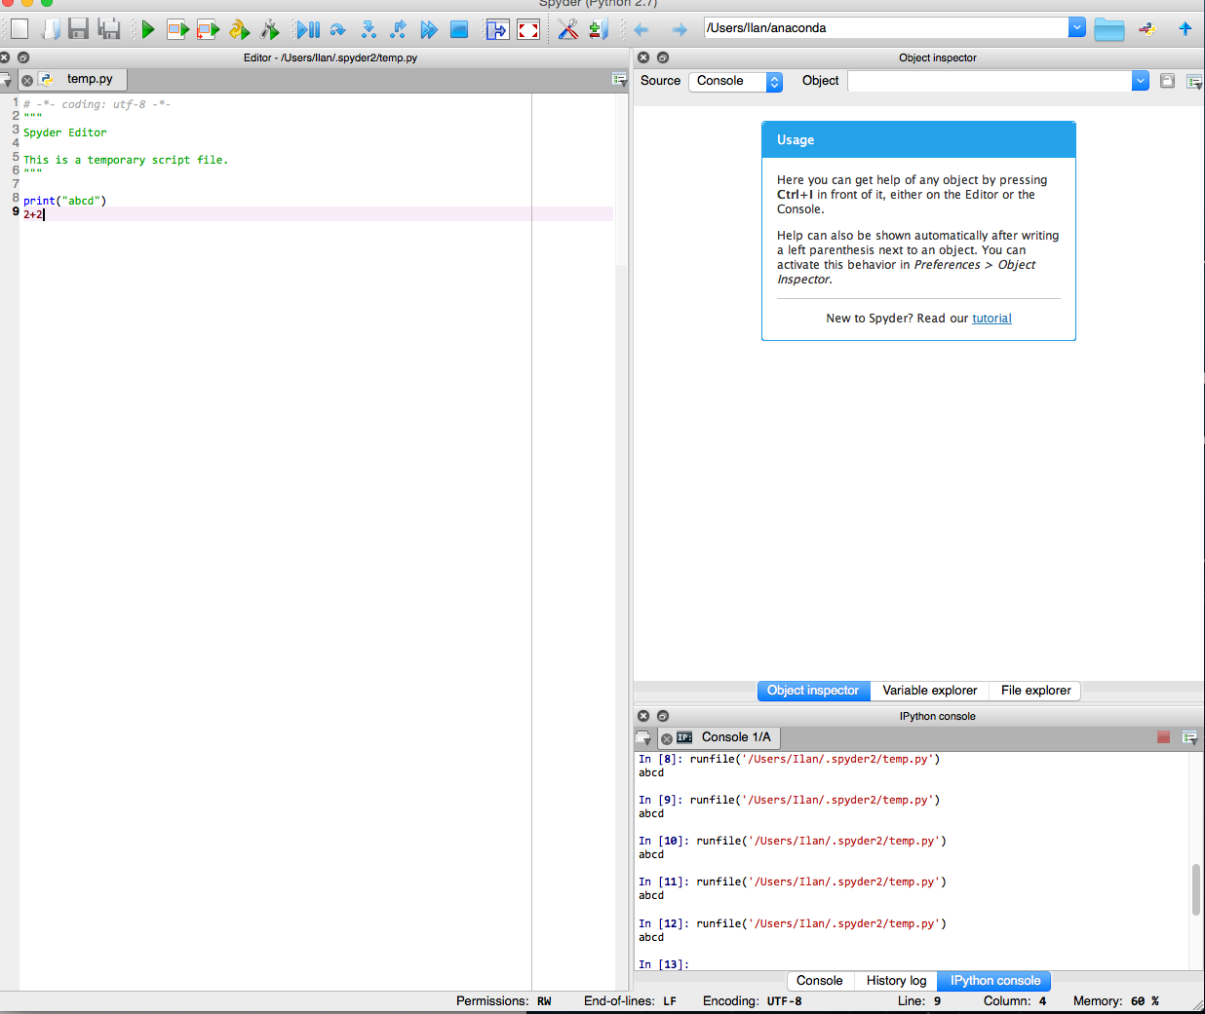The width and height of the screenshot is (1205, 1014).
Task: Open a file using toolbar icon
Action: tap(50, 29)
